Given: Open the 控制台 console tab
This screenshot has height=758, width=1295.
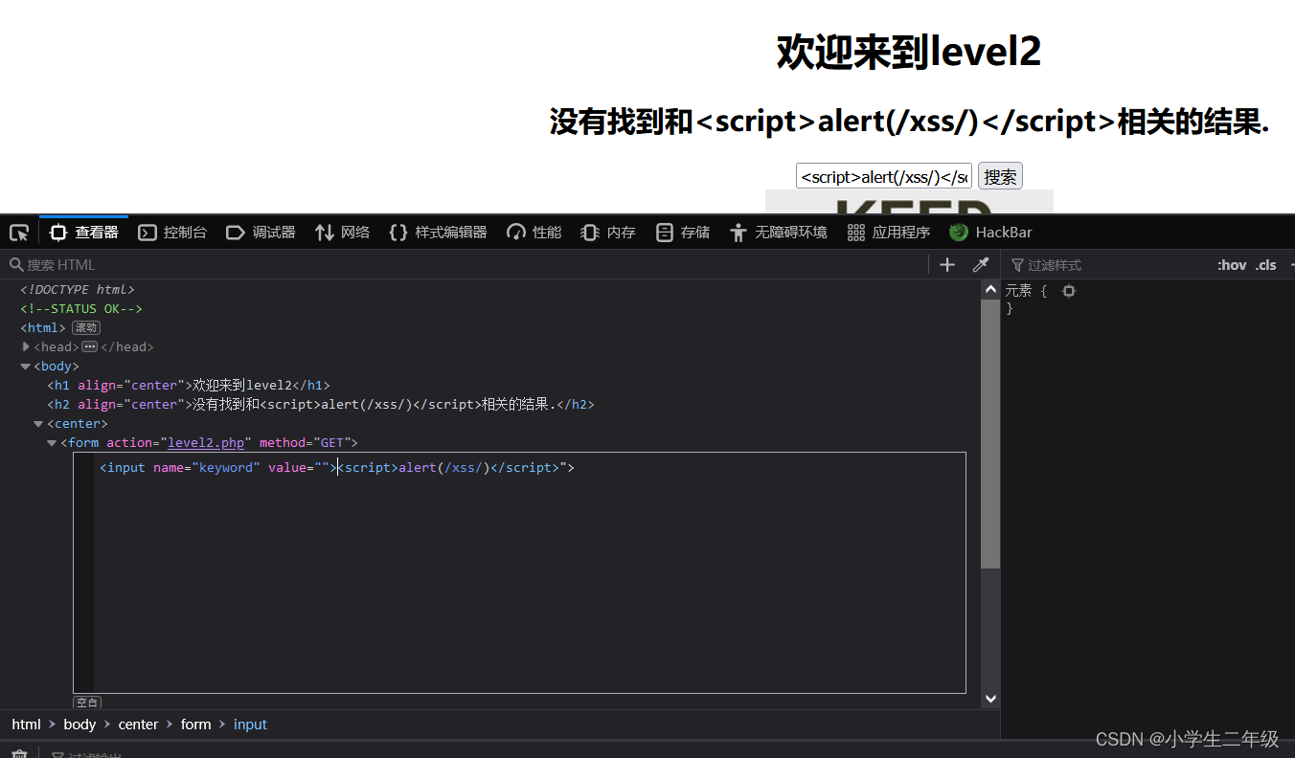Looking at the screenshot, I should coord(172,233).
